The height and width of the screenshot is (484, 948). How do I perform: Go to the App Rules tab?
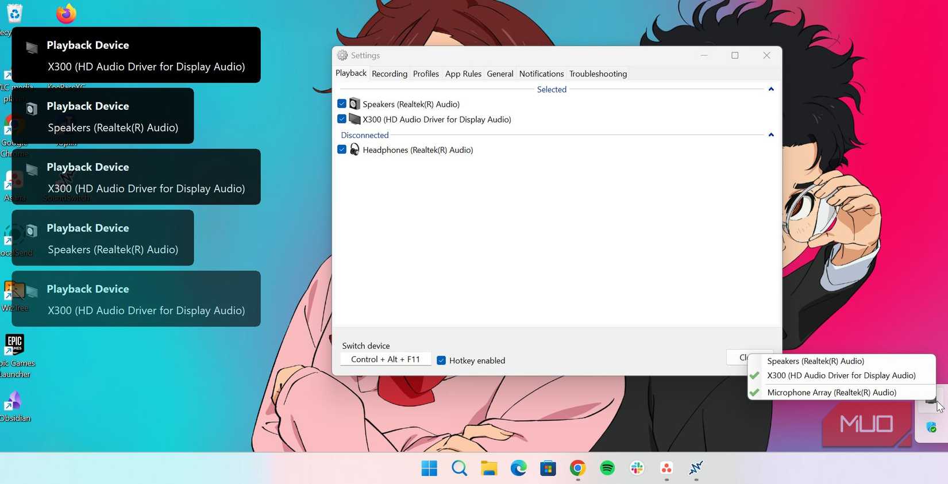click(x=463, y=74)
